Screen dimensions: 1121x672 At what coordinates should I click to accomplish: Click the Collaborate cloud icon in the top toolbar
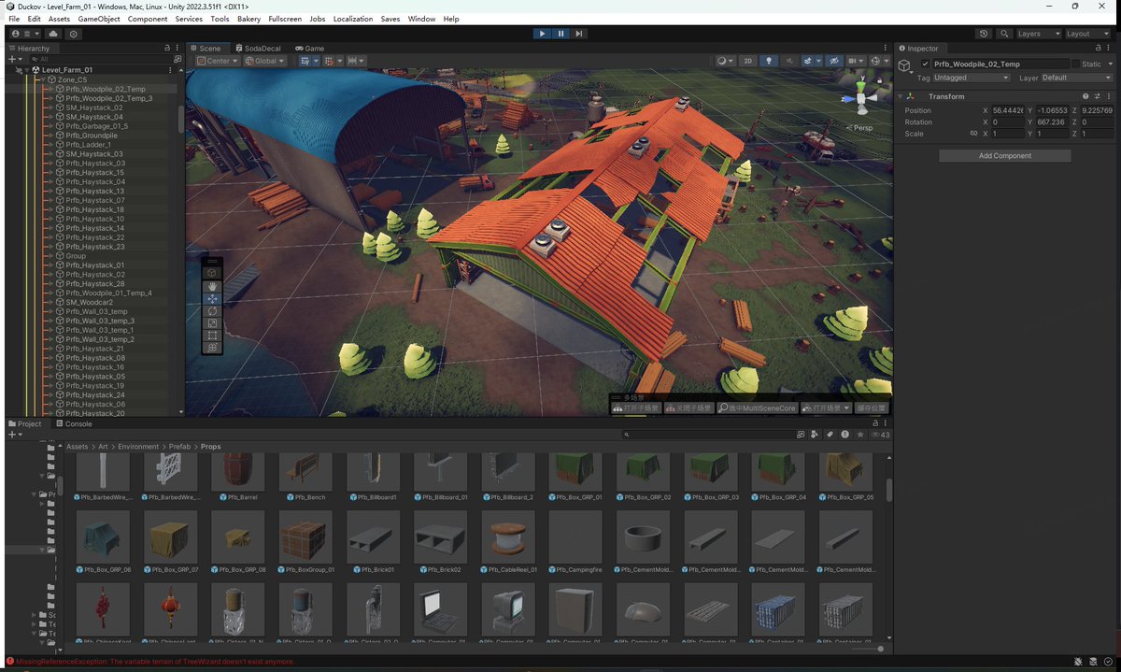click(53, 33)
